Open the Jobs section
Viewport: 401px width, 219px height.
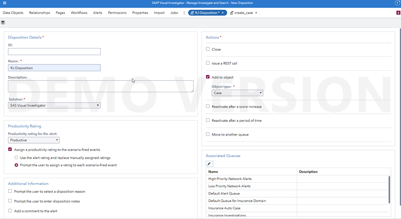coord(174,13)
